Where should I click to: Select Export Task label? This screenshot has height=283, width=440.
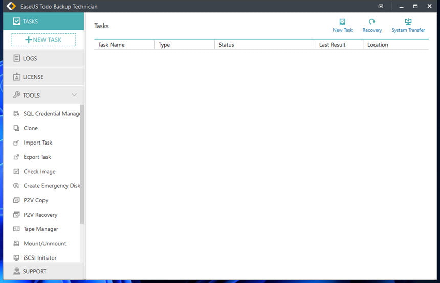(37, 157)
